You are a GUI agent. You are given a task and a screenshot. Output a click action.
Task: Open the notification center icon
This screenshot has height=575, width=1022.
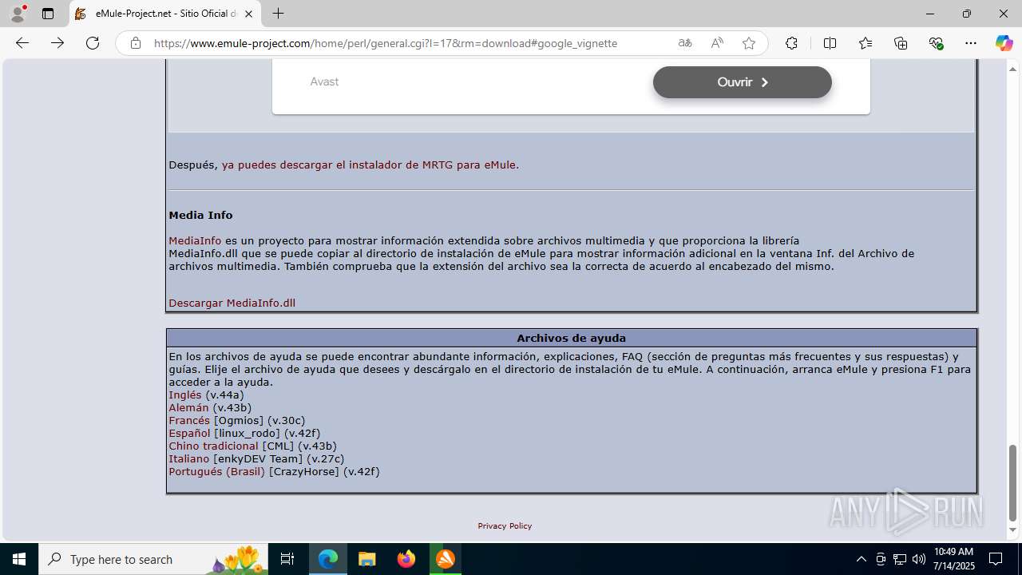(x=996, y=559)
